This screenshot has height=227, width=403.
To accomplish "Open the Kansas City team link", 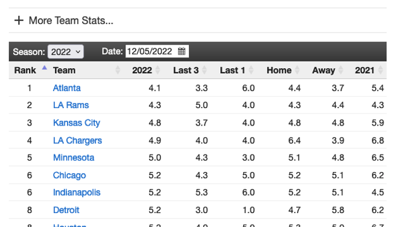I will [x=77, y=123].
